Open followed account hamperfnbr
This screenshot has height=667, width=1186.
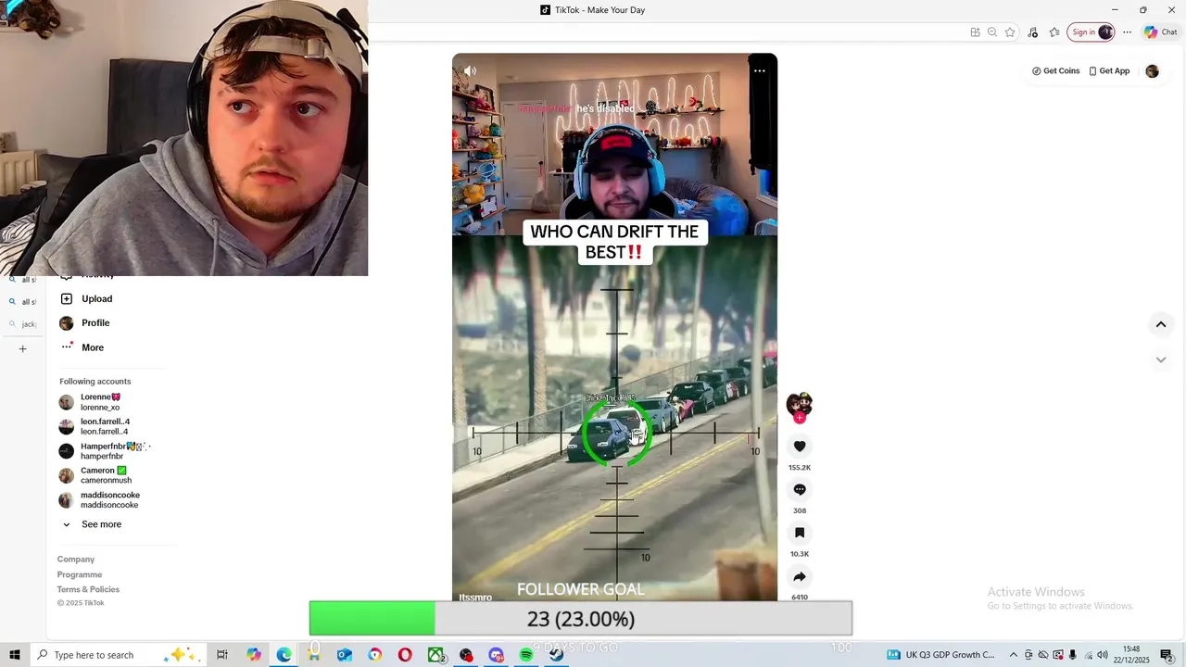[x=104, y=451]
